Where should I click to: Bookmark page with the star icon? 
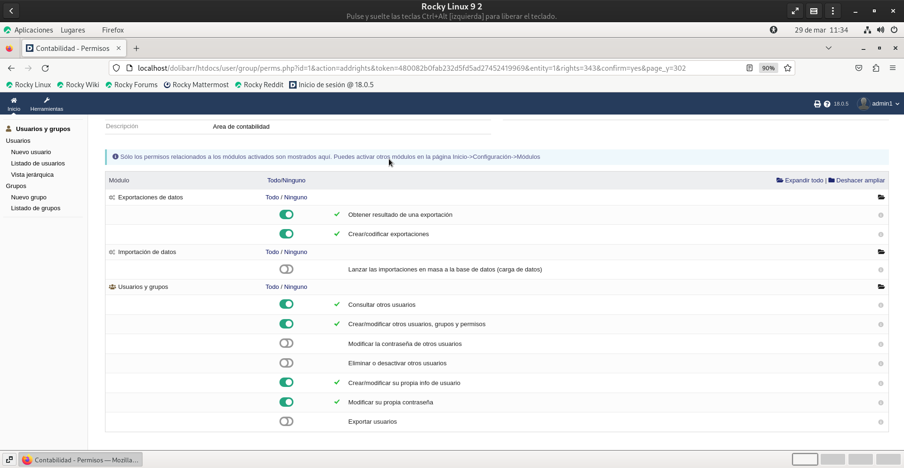787,68
